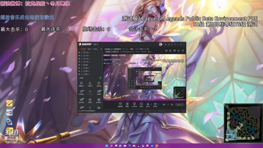Open File Explorer from the taskbar

[134, 146]
